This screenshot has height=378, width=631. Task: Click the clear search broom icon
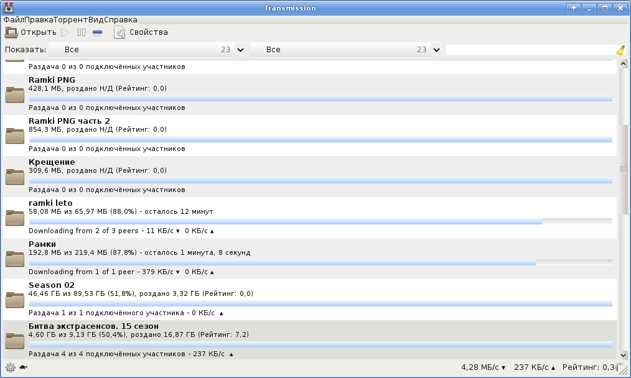coord(620,50)
